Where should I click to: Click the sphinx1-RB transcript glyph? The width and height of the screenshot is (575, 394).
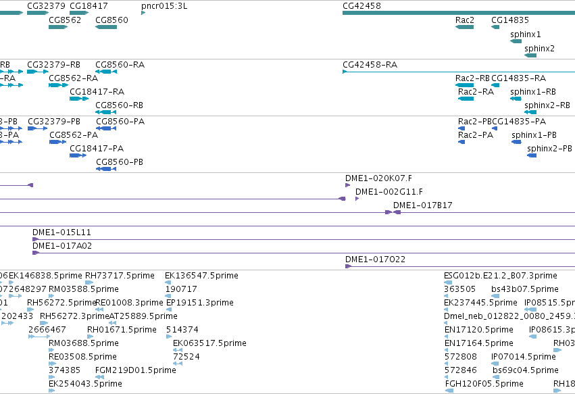click(516, 99)
